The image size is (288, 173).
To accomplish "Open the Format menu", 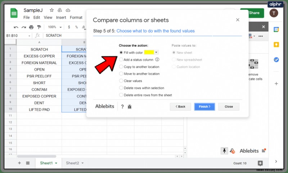I will [x=76, y=18].
